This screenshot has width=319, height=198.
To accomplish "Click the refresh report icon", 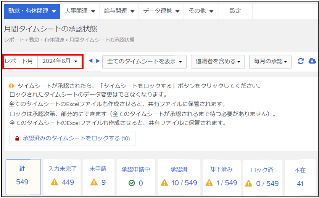I will pyautogui.click(x=301, y=61).
